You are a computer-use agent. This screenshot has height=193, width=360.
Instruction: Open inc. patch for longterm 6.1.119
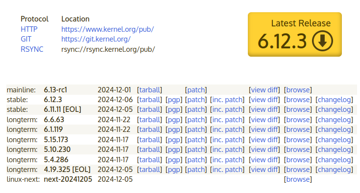click(227, 129)
